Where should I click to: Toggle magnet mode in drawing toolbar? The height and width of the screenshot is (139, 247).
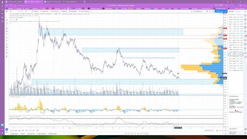tap(7, 44)
